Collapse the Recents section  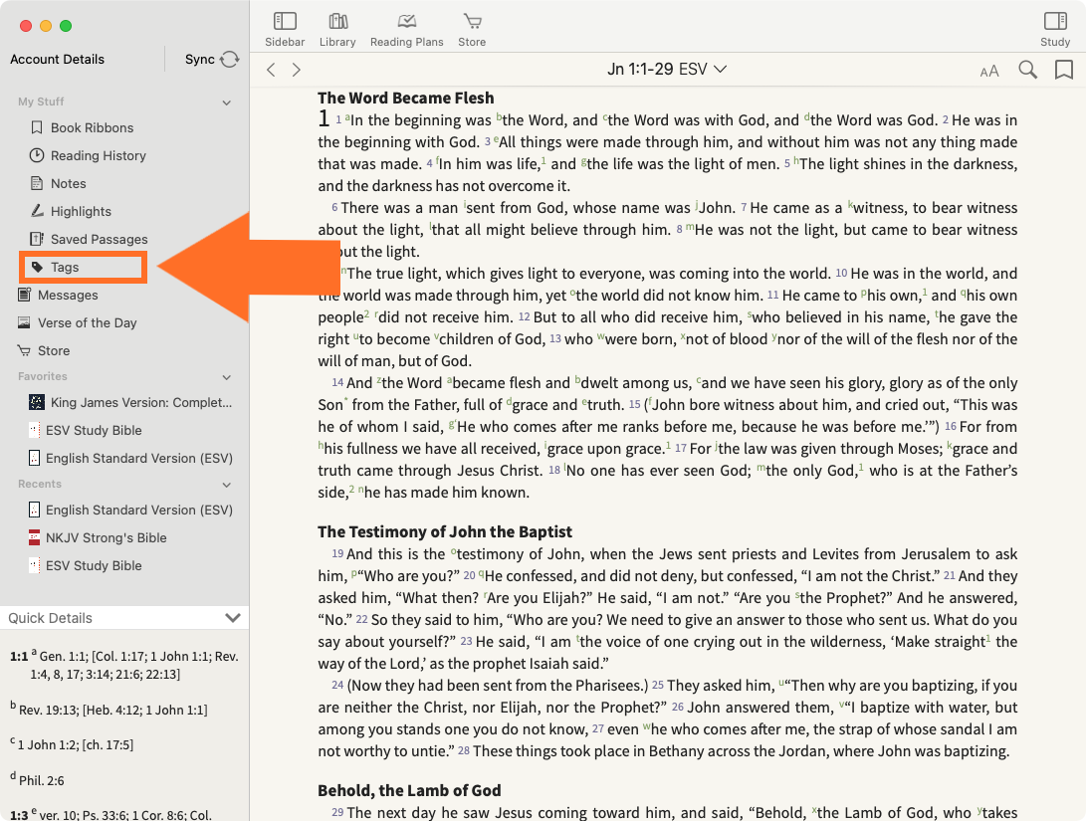coord(227,485)
